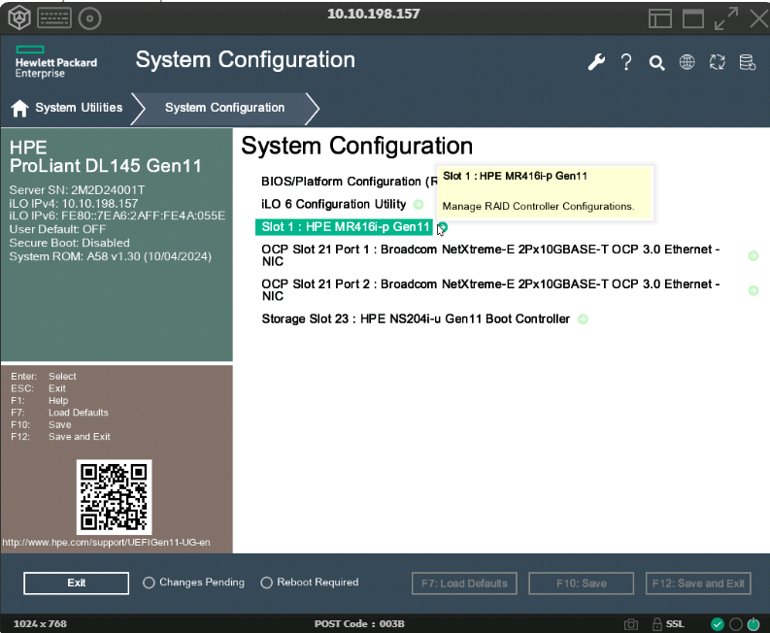This screenshot has width=770, height=633.
Task: Click arrow beside Storage Slot 23 Boot Controller
Action: [583, 319]
